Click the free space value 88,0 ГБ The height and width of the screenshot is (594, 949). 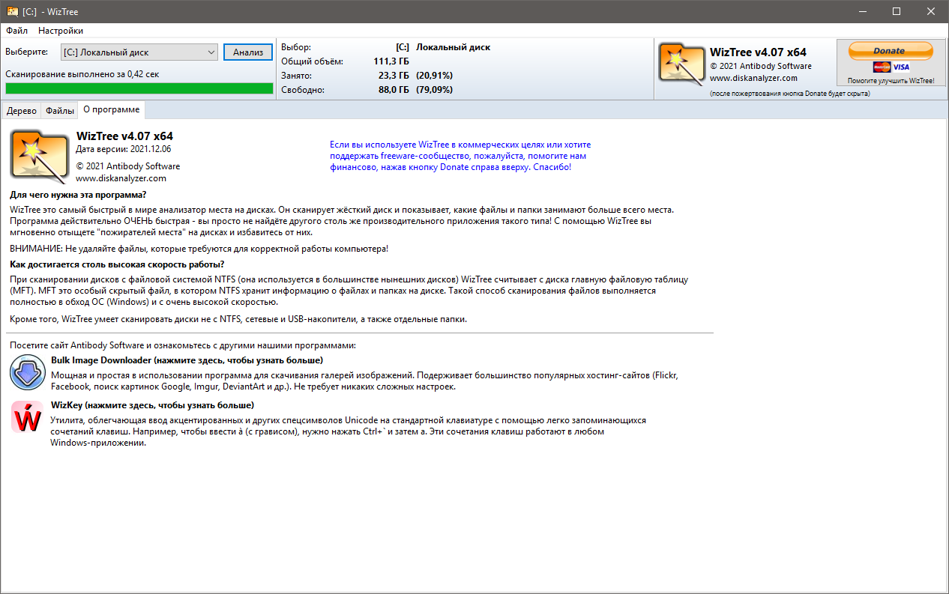pyautogui.click(x=394, y=90)
